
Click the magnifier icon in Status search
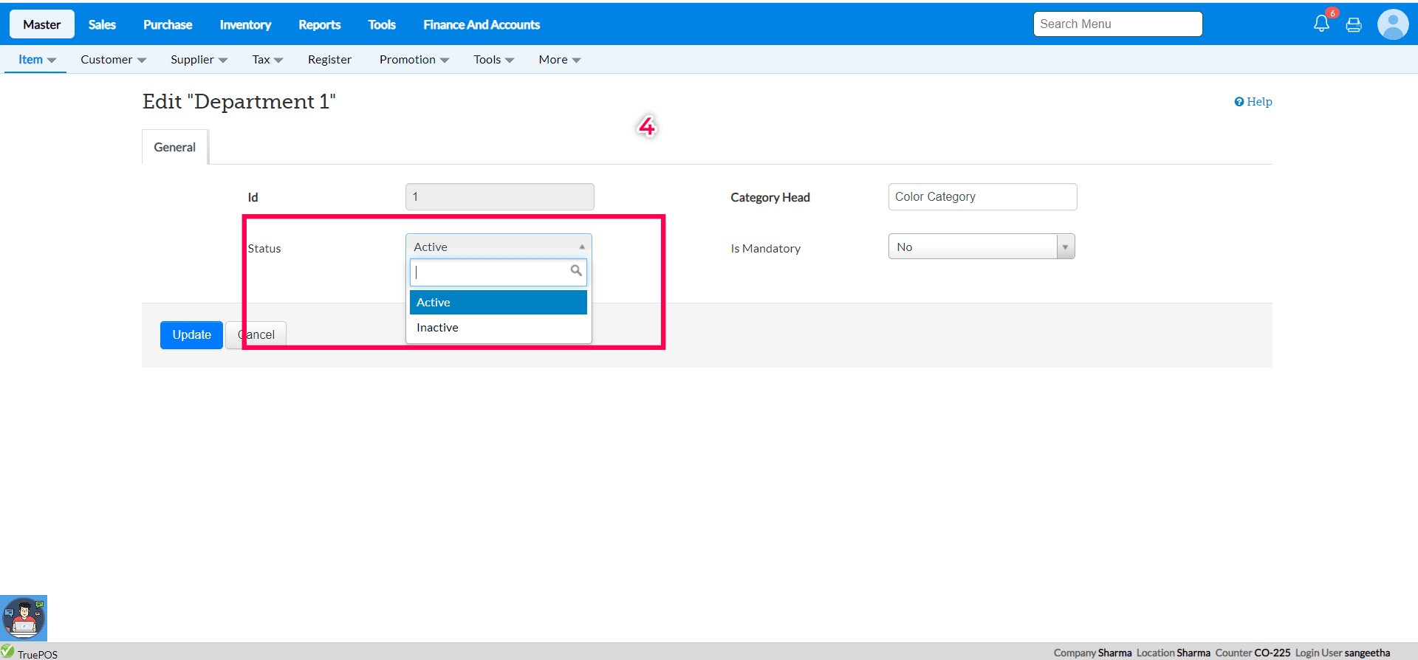point(576,271)
